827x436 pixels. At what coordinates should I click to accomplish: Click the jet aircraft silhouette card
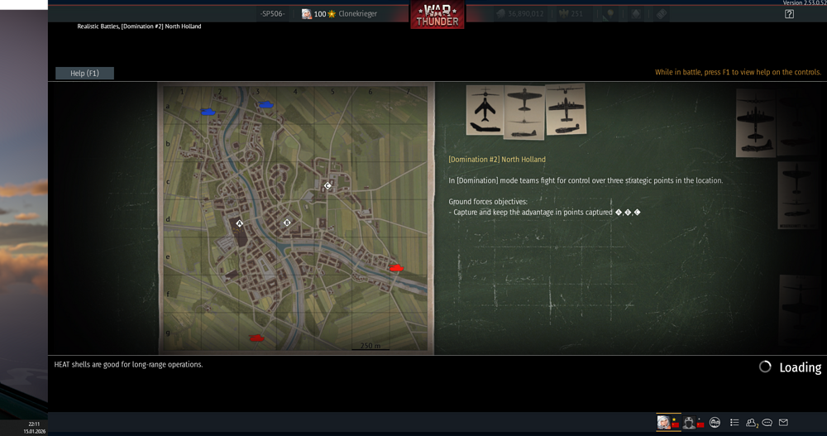click(x=485, y=110)
